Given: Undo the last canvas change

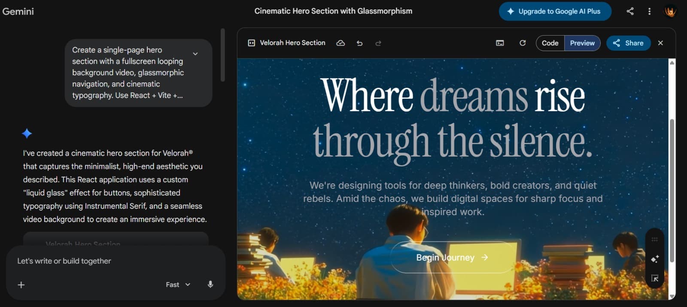Looking at the screenshot, I should [360, 43].
